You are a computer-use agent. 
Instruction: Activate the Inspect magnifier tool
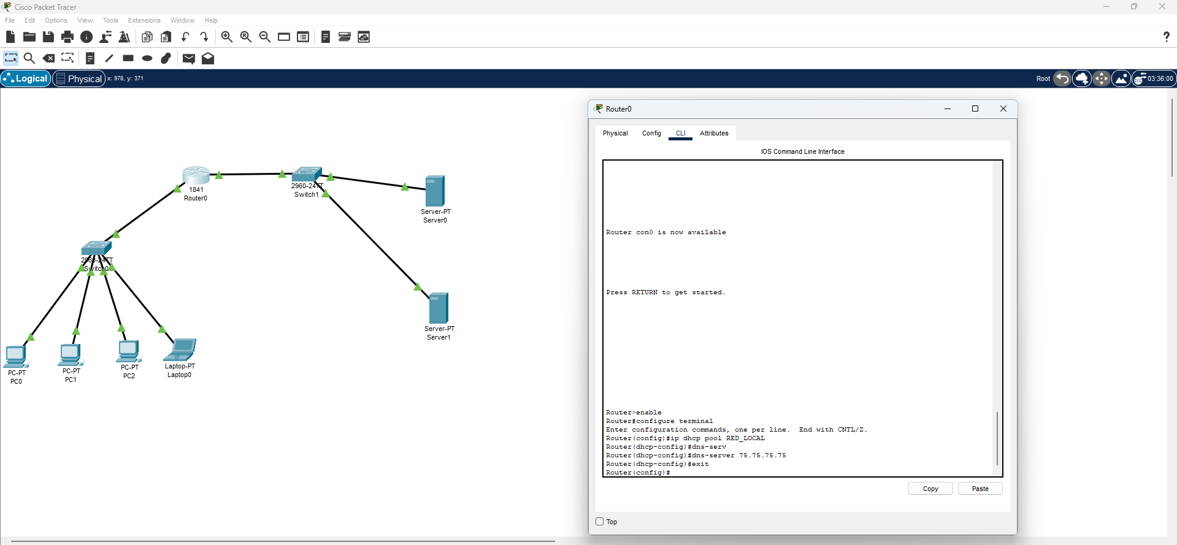(x=29, y=58)
